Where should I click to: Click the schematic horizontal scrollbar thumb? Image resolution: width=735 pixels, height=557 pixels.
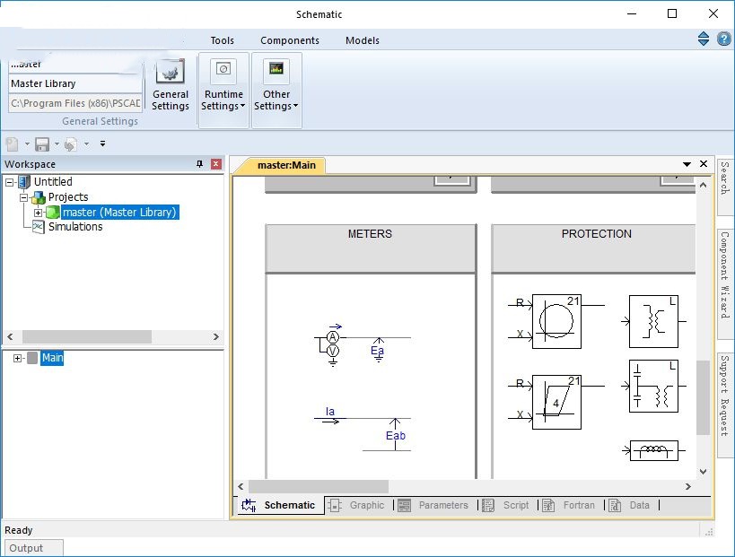coord(319,486)
